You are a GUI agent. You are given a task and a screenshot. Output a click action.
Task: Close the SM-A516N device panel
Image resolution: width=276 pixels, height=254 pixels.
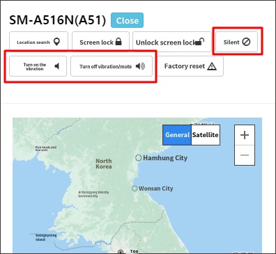pos(127,20)
